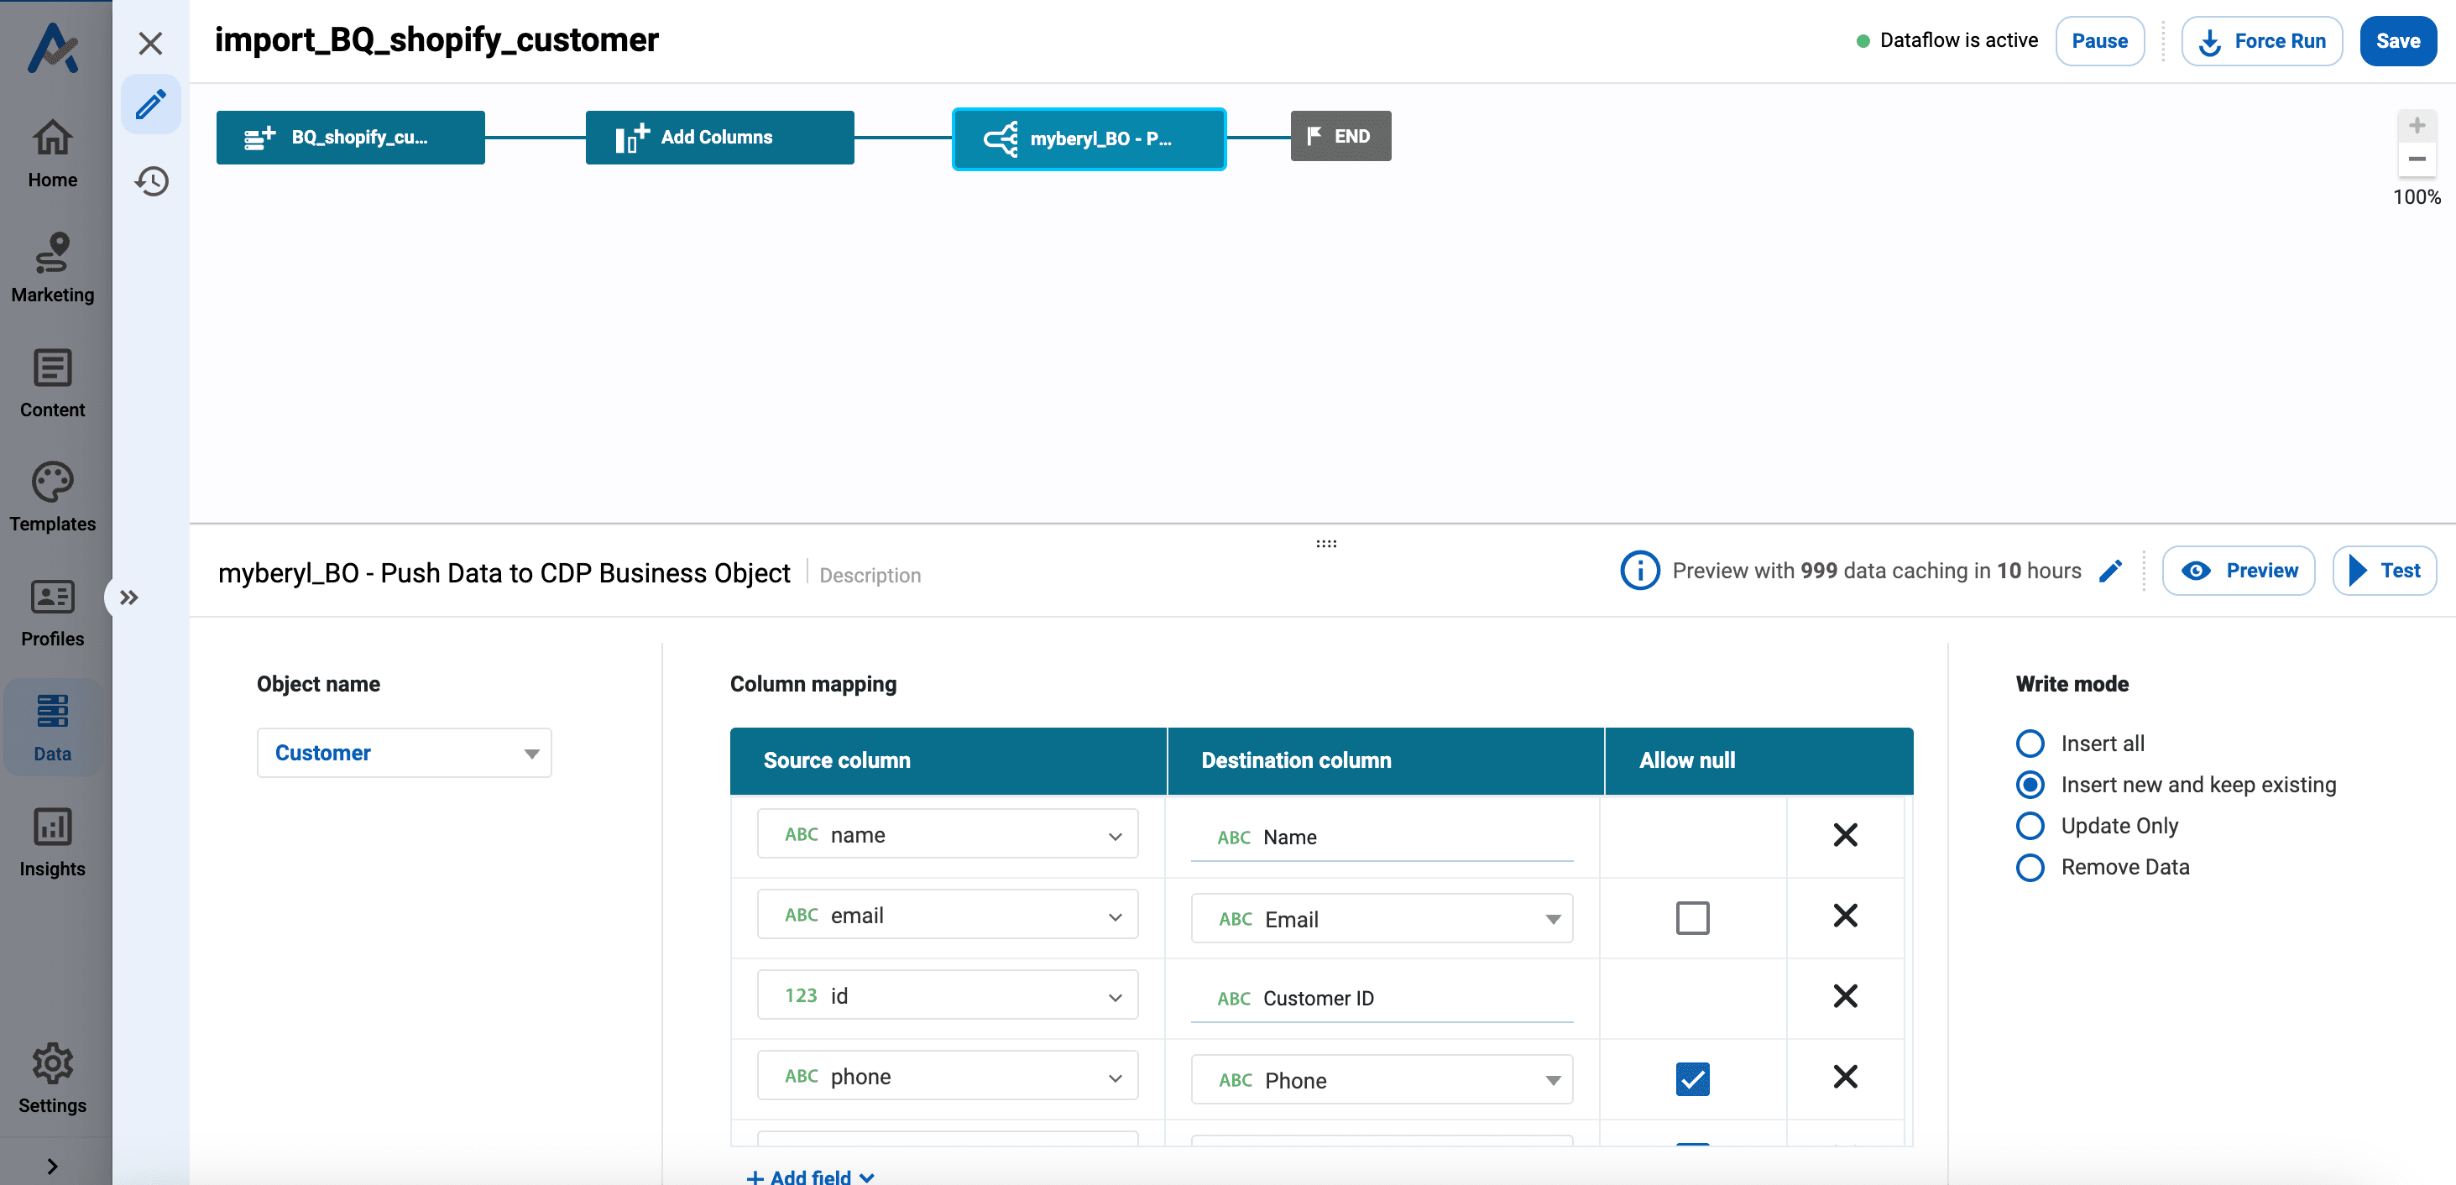Viewport: 2456px width, 1185px height.
Task: Edit the data caching duration with the pencil icon
Action: (x=2112, y=570)
